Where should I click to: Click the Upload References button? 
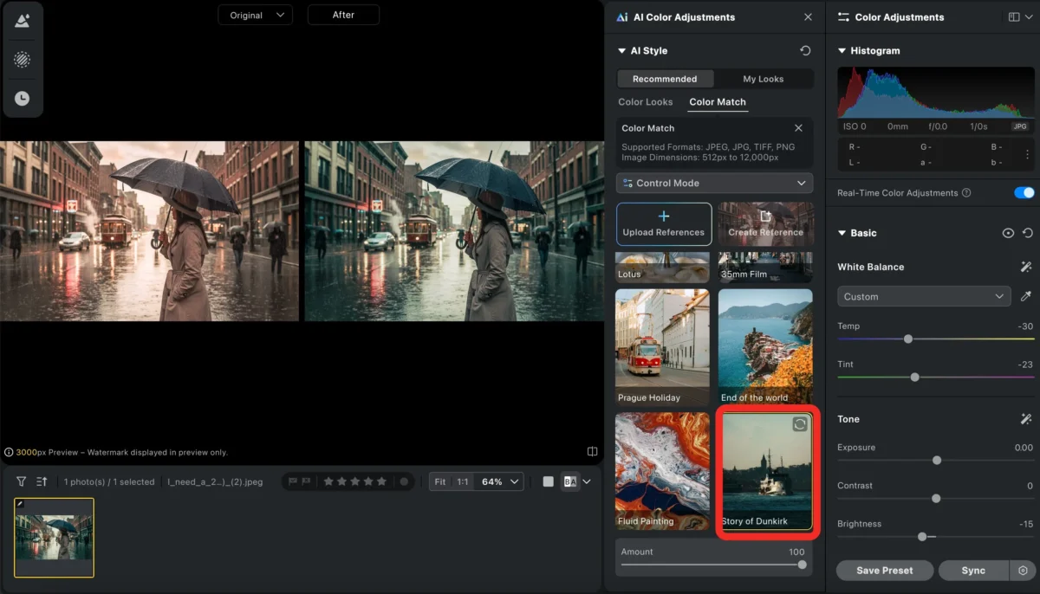click(663, 224)
